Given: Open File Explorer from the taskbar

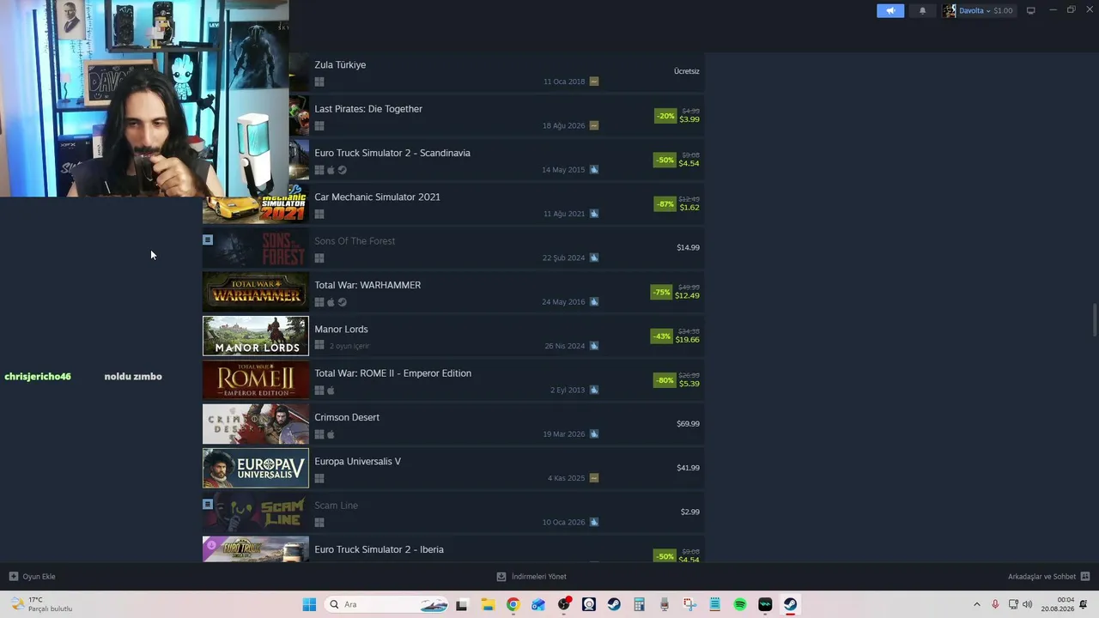Looking at the screenshot, I should point(487,604).
